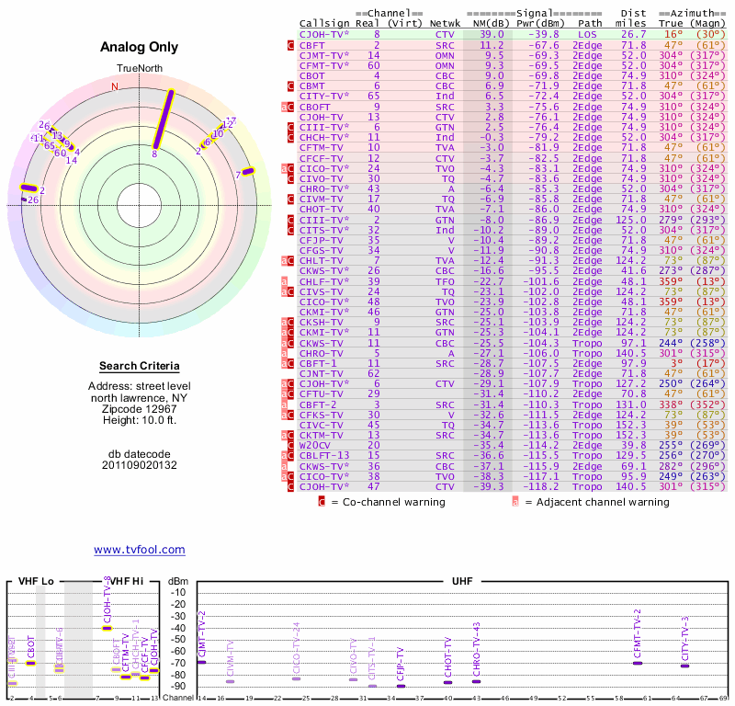The width and height of the screenshot is (735, 706).
Task: Click the CJOH-TV-8 bar in the VHF Hi chart
Action: [107, 628]
